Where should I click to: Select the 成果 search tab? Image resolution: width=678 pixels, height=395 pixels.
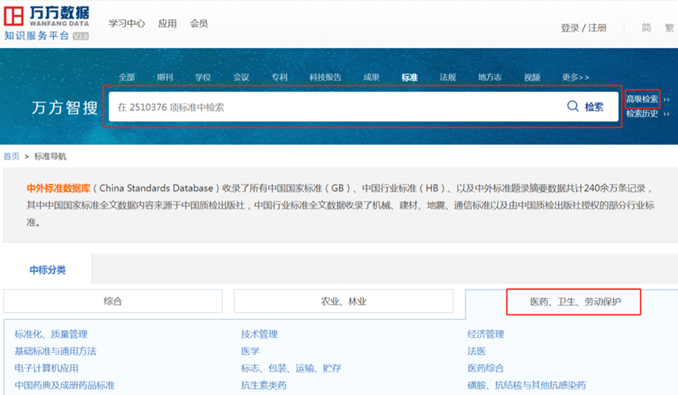(x=372, y=78)
